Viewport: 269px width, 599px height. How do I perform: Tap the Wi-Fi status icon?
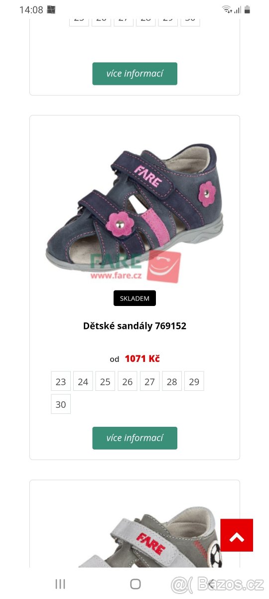click(227, 9)
